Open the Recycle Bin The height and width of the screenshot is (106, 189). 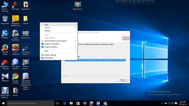[x=5, y=20]
